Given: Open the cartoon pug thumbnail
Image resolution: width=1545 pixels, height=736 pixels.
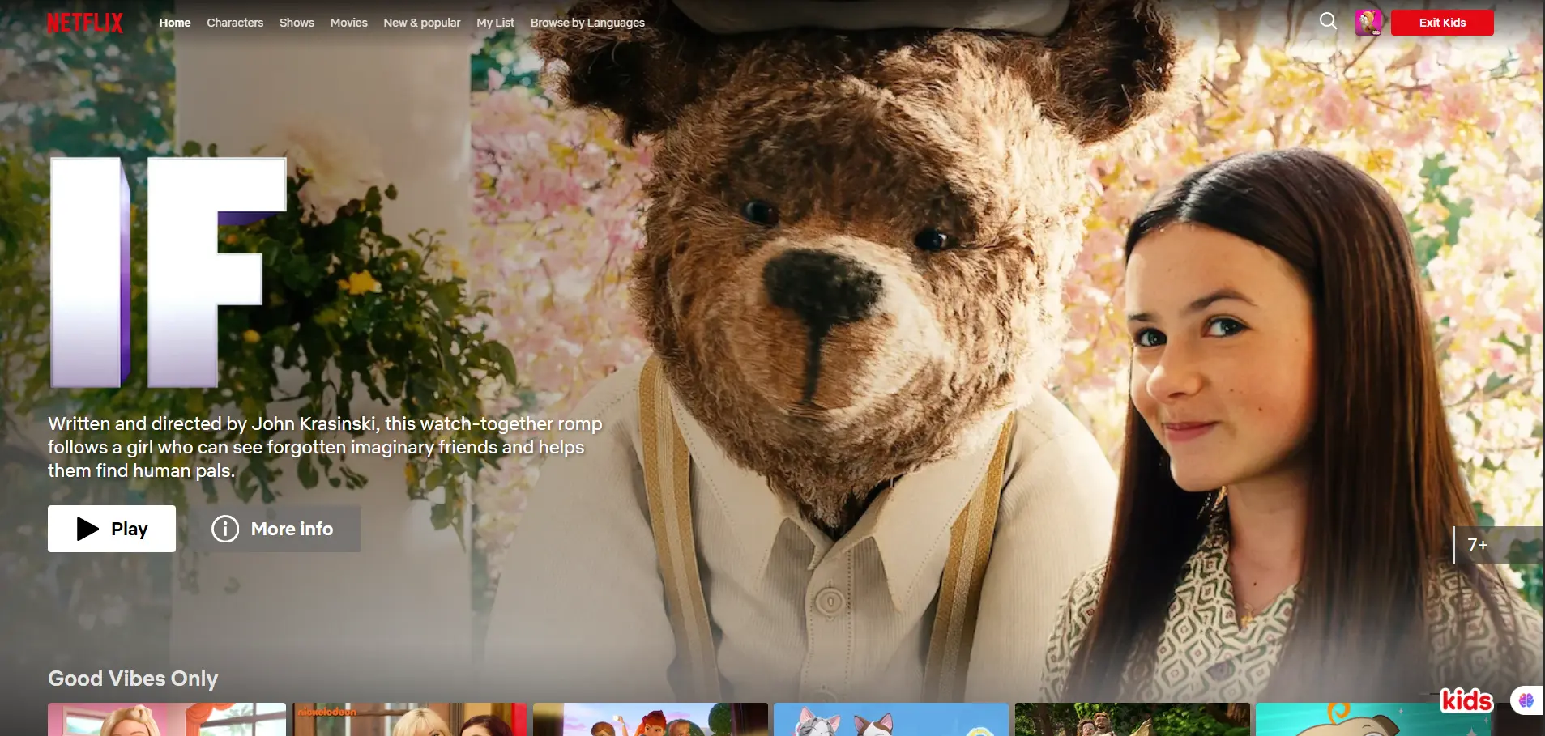Looking at the screenshot, I should tap(1372, 720).
